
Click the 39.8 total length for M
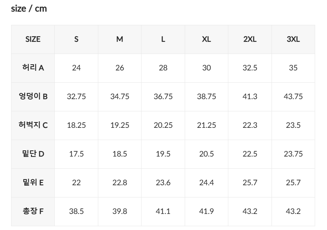pyautogui.click(x=120, y=211)
